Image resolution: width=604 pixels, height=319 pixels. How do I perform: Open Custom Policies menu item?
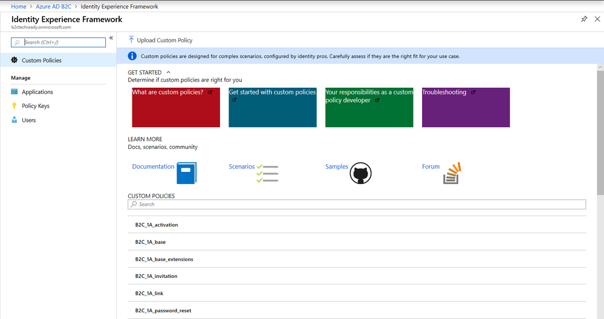[58, 60]
